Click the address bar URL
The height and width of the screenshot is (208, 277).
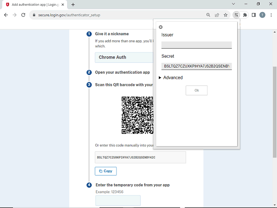(x=69, y=15)
